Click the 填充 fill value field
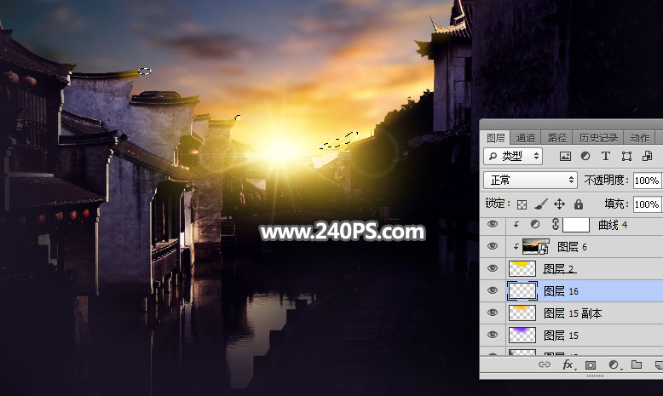663x396 pixels. coord(648,204)
